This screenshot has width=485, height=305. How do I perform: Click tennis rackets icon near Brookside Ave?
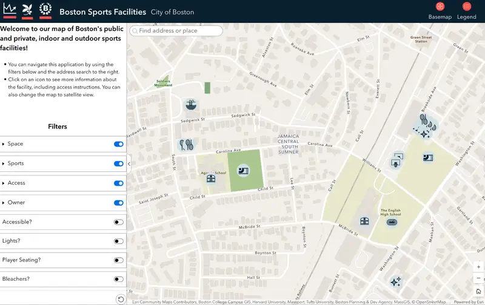423,119
